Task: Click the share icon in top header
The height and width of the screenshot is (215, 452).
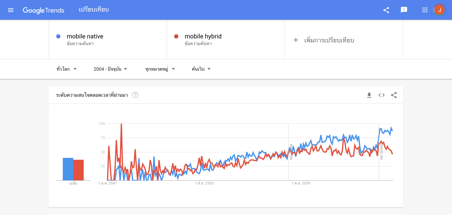Action: pos(386,10)
